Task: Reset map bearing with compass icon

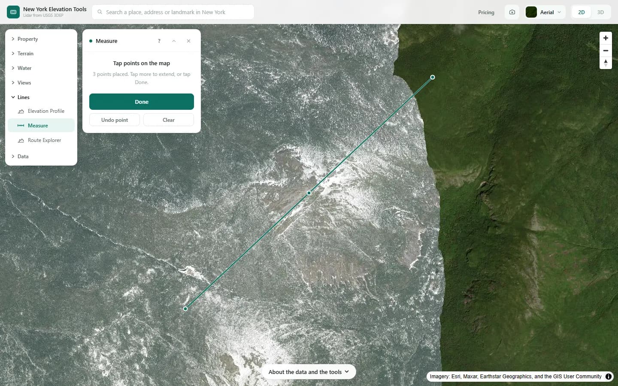Action: pyautogui.click(x=606, y=63)
